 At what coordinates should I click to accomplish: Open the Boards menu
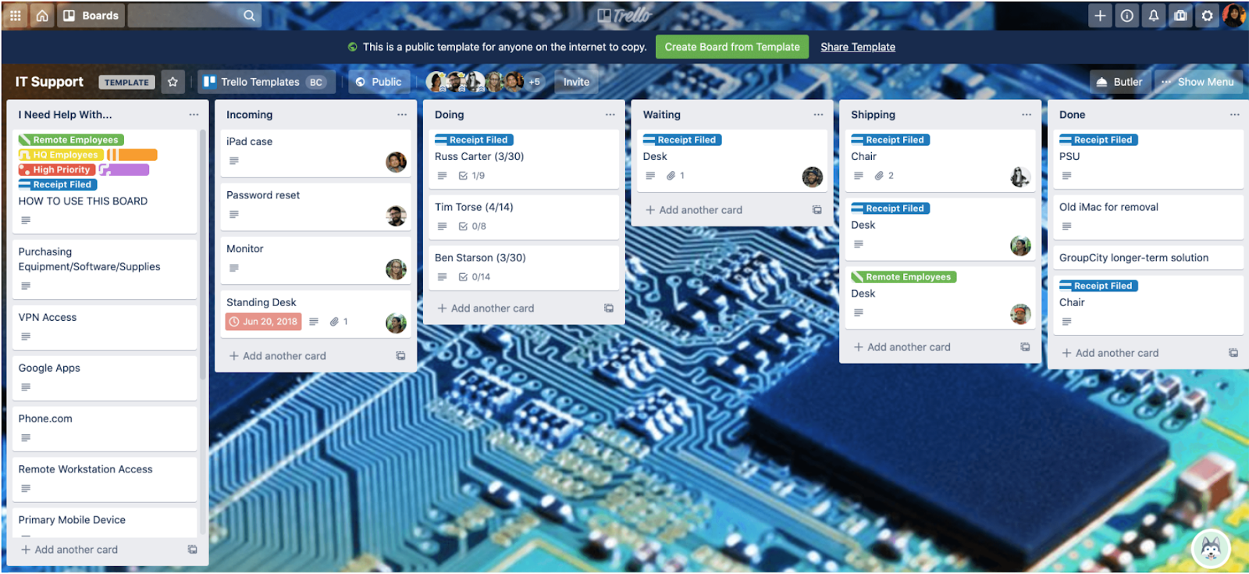91,16
